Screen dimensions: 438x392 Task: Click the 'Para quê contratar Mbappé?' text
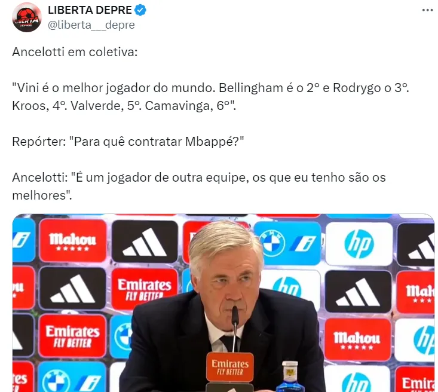[159, 142]
